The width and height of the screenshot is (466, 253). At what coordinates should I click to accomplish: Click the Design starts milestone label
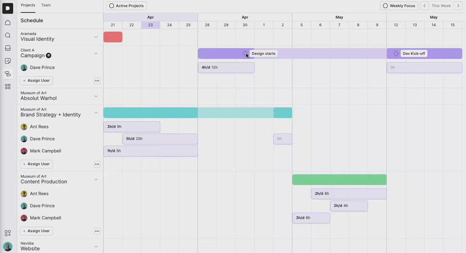(x=264, y=53)
